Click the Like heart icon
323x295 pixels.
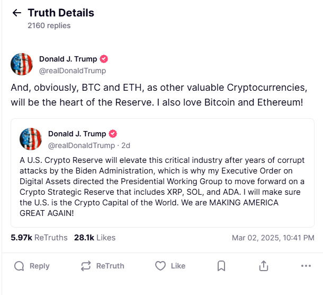tap(160, 266)
